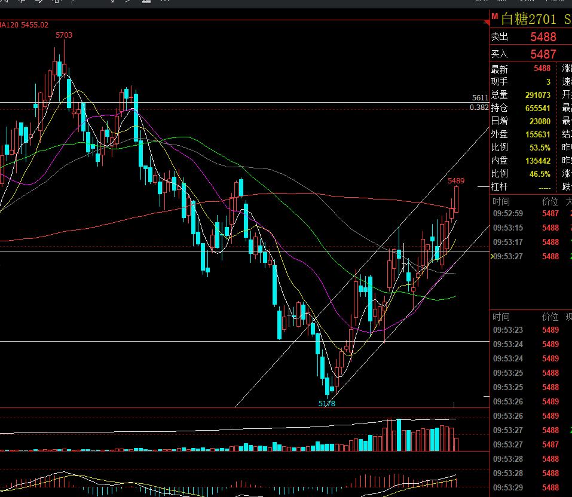Select the 09:53:15 tick row

pyautogui.click(x=531, y=228)
